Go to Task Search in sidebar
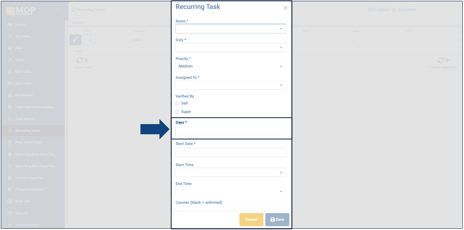 [x=25, y=119]
